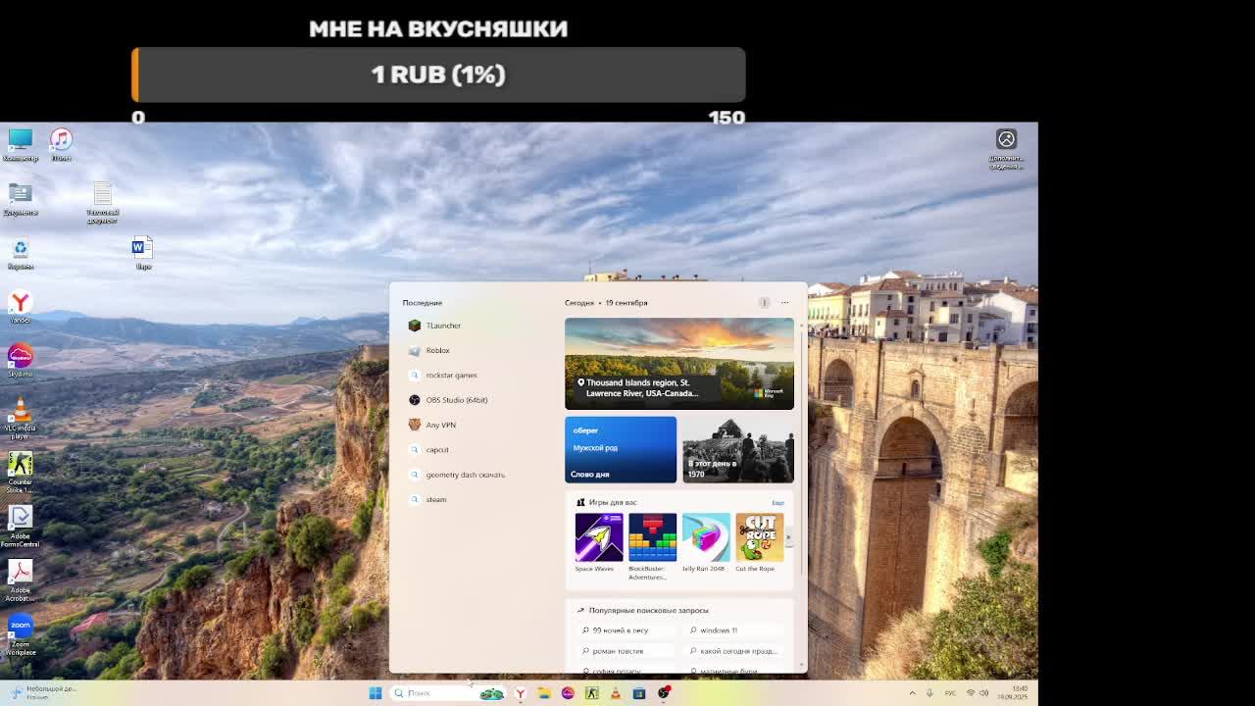Open the search panel more options menu

click(x=784, y=302)
